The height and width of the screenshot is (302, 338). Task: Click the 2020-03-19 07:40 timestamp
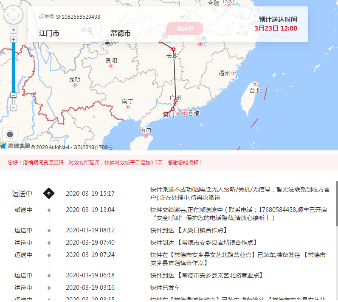pos(90,243)
